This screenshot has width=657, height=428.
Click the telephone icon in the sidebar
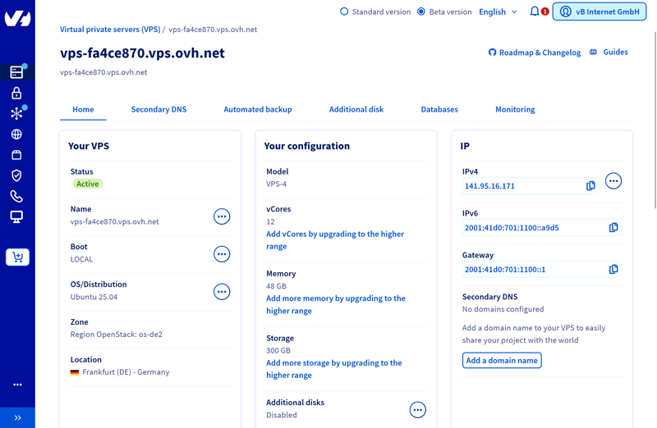(16, 197)
